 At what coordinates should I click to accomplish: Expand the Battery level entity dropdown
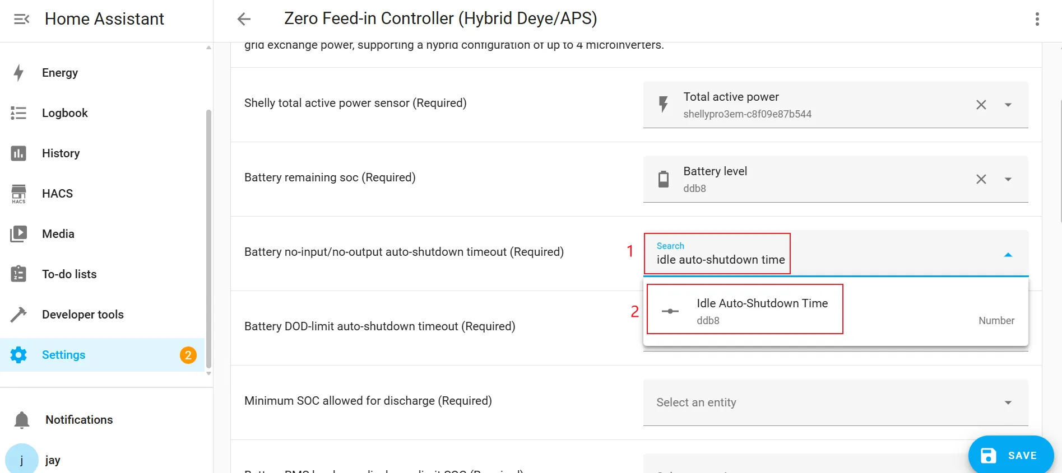[1008, 179]
